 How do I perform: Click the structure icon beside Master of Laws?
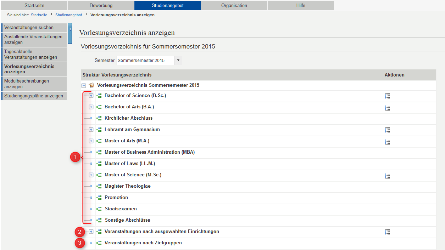[99, 164]
